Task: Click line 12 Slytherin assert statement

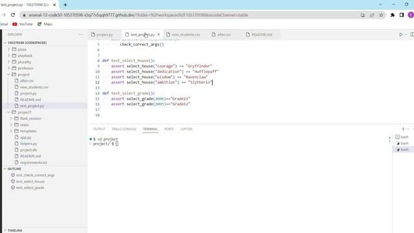Action: click(x=162, y=82)
